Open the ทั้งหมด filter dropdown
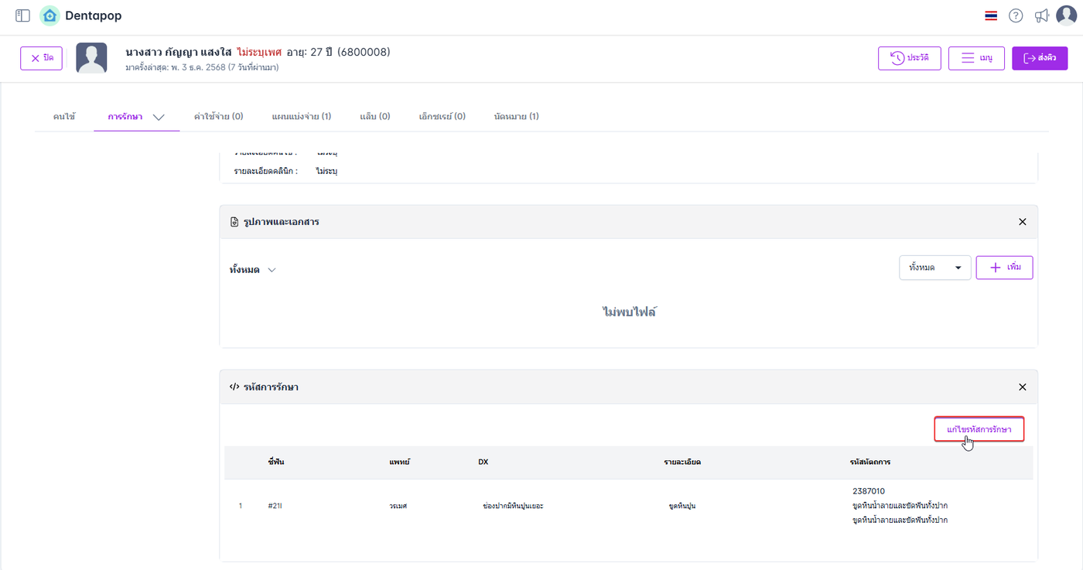The image size is (1083, 570). click(x=934, y=268)
